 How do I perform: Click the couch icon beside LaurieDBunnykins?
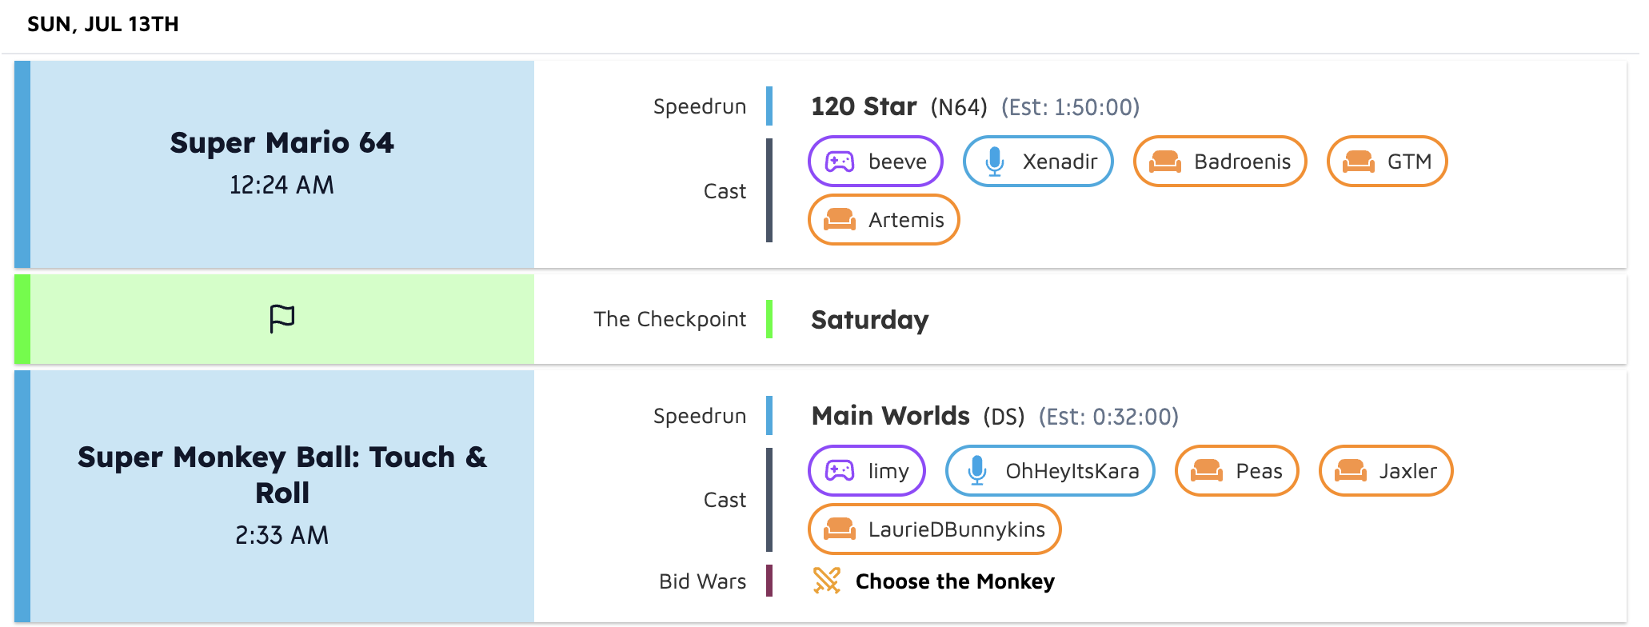(x=839, y=529)
